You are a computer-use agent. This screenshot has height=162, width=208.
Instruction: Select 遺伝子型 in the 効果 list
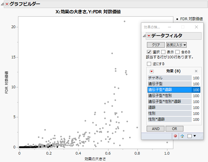[170, 84]
